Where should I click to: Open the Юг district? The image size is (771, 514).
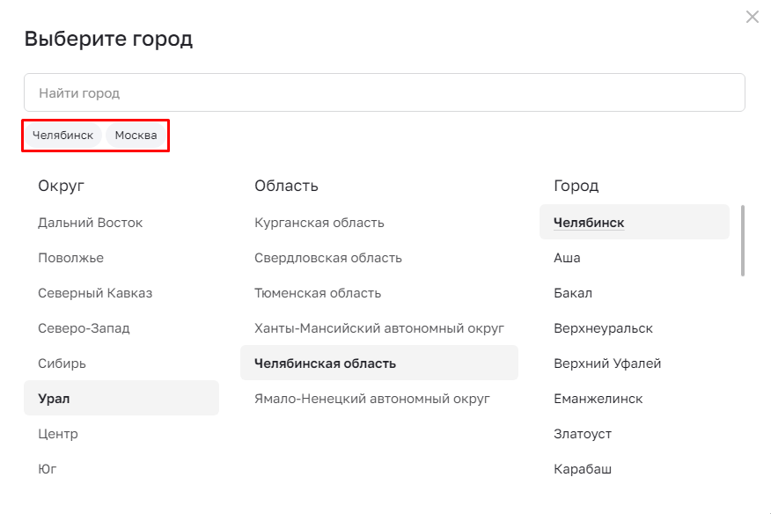(48, 469)
